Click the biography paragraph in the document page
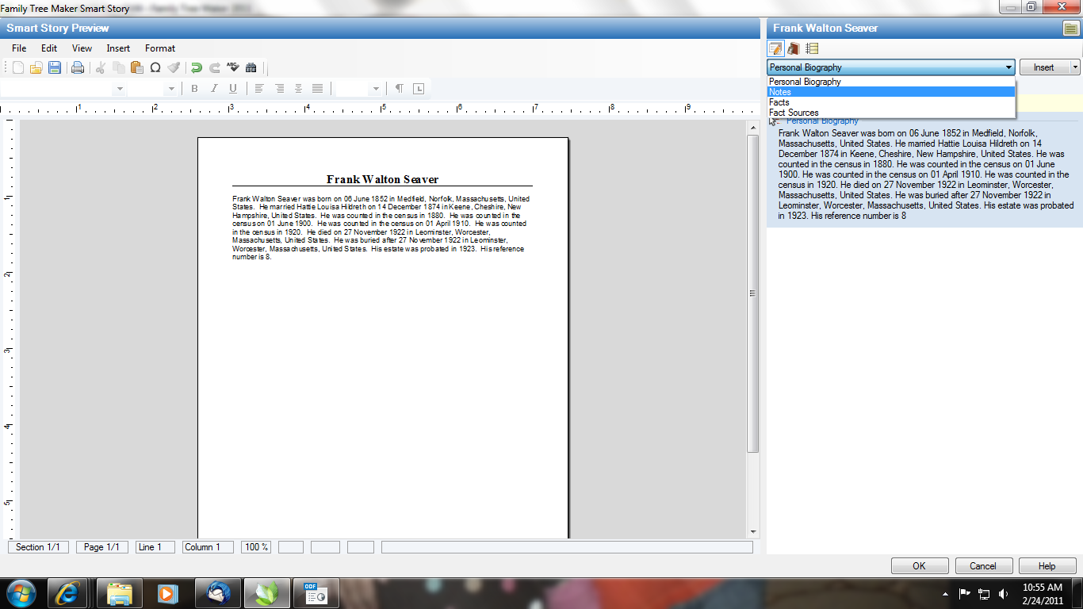The image size is (1083, 609). click(x=381, y=228)
